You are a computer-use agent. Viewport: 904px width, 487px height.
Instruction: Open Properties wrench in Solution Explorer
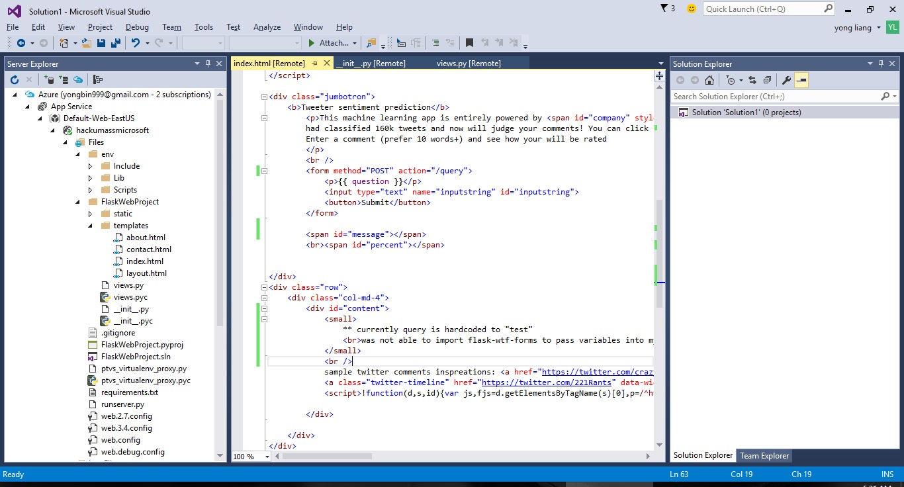[786, 80]
